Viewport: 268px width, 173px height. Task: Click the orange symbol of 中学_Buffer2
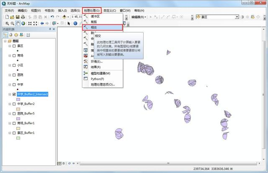click(18, 109)
